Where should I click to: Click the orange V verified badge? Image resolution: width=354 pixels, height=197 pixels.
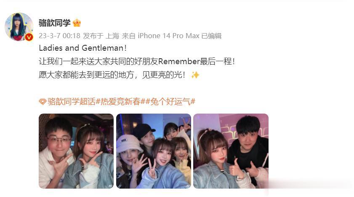29,37
